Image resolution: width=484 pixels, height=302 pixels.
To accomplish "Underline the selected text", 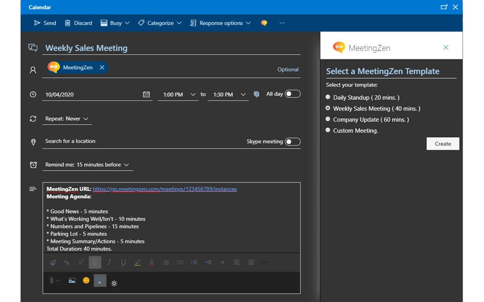I will pos(123,262).
